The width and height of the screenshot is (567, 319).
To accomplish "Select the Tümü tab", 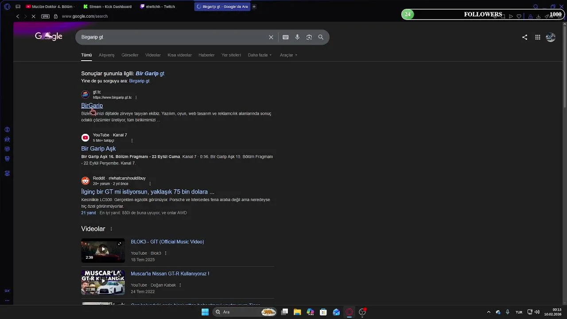I will [86, 55].
